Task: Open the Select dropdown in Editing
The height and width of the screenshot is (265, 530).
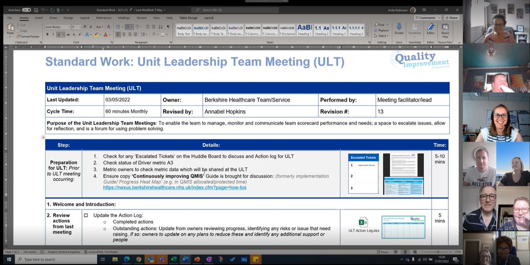Action: pyautogui.click(x=381, y=36)
